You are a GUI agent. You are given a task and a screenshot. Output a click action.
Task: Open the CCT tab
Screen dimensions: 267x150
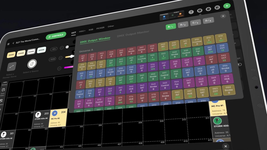coord(74,33)
